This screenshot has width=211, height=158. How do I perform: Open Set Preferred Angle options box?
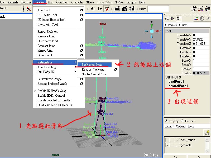(x=81, y=79)
